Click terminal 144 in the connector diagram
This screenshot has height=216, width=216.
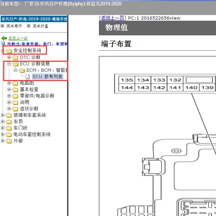coord(127,87)
